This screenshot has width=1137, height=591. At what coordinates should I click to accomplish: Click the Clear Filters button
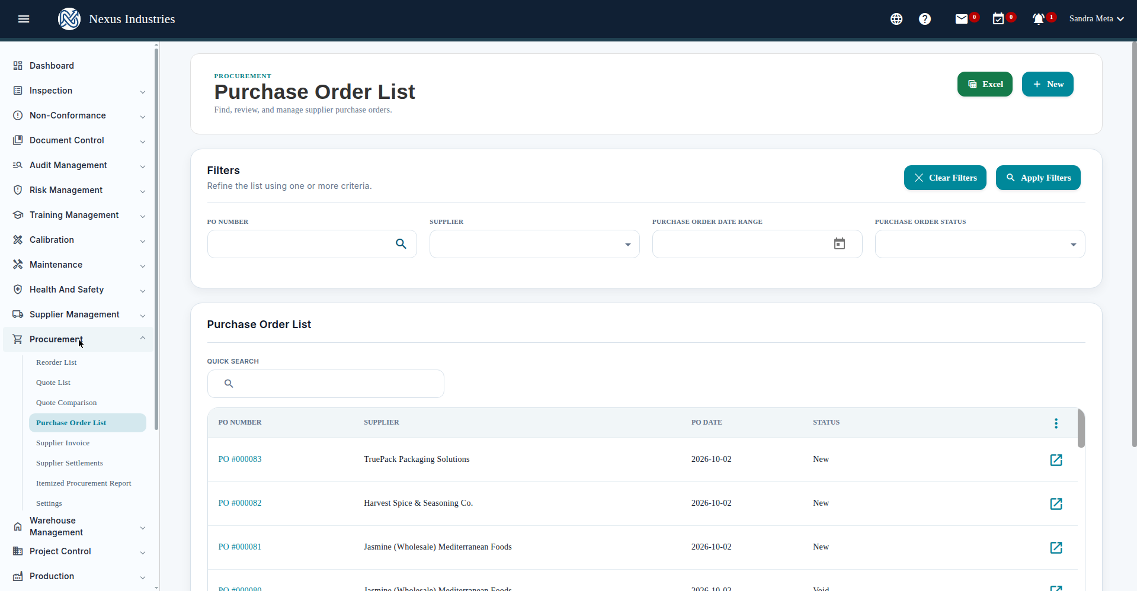(x=945, y=178)
